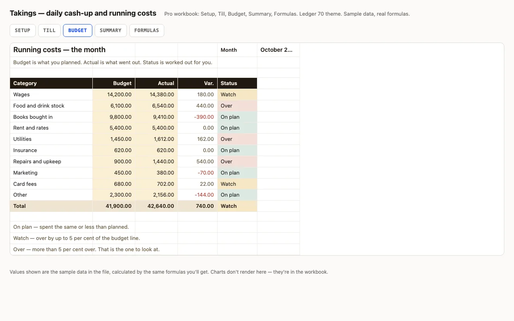
Task: Go to the Summary tab
Action: tap(110, 30)
